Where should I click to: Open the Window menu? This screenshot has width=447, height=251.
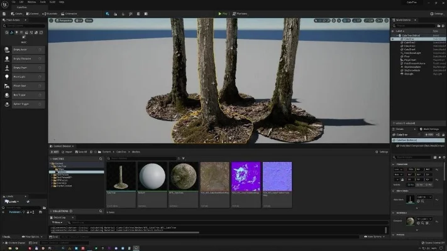tap(31, 2)
